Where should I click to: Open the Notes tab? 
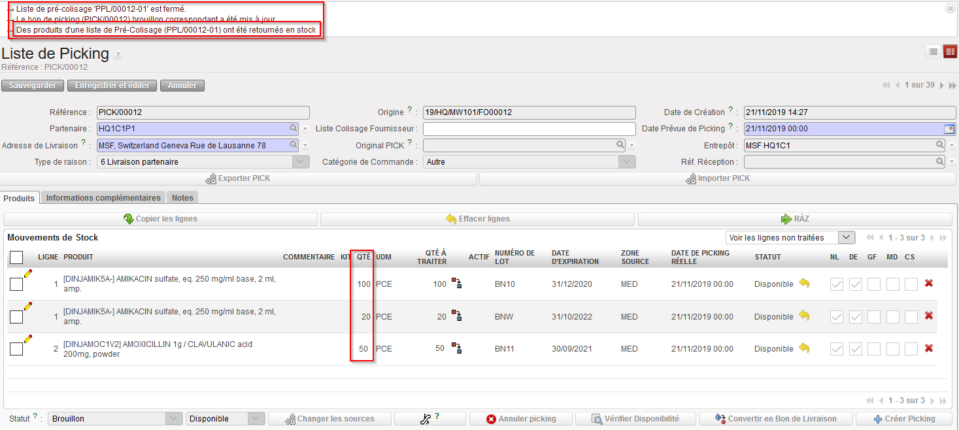click(182, 197)
